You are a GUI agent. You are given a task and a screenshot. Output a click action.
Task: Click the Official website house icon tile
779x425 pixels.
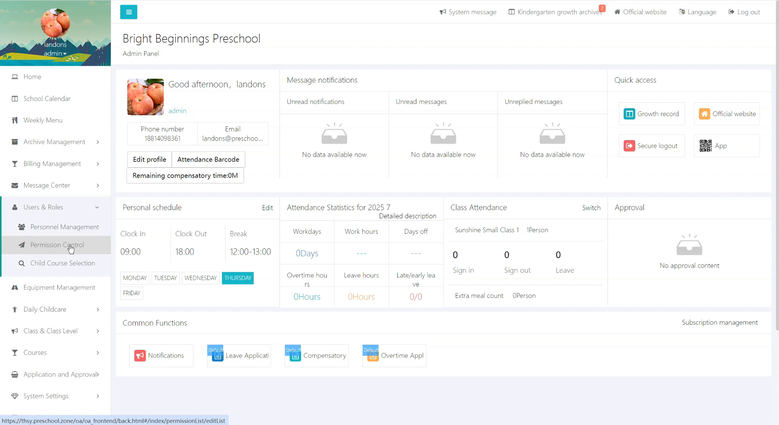click(x=704, y=114)
